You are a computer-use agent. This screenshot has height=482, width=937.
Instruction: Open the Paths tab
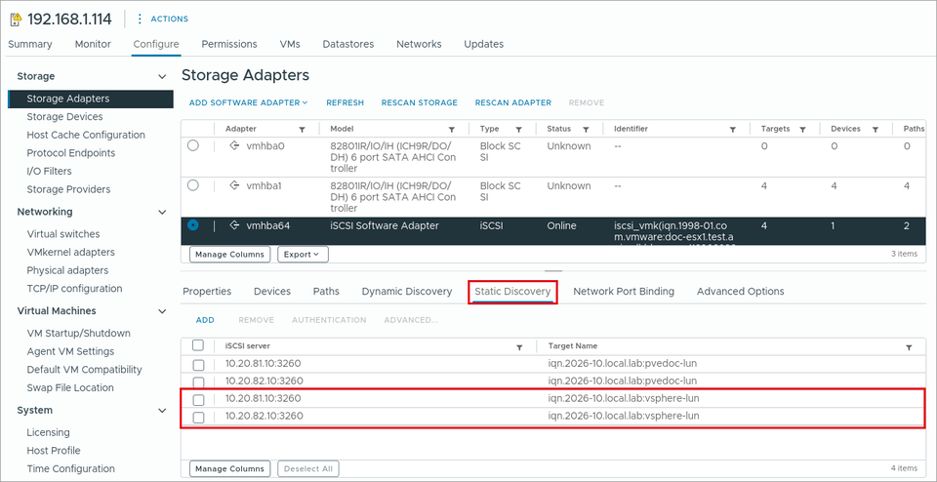click(326, 292)
